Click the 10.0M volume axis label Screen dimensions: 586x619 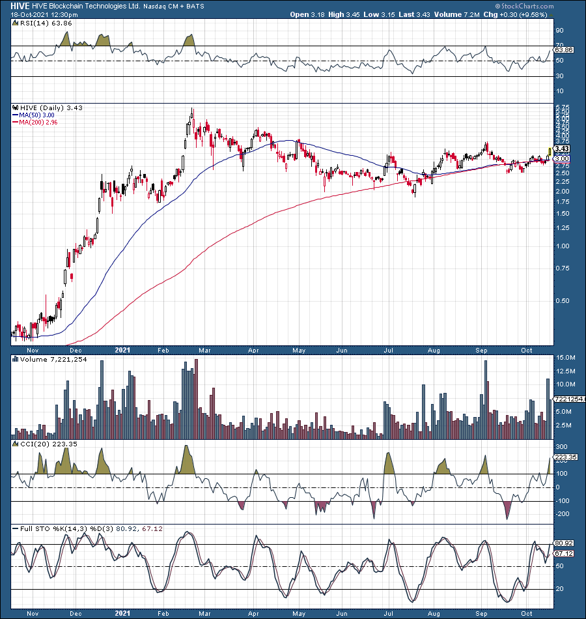tap(565, 384)
